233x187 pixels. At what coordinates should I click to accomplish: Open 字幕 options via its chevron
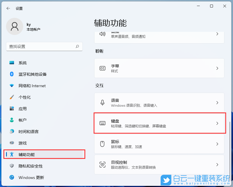[x=217, y=68]
